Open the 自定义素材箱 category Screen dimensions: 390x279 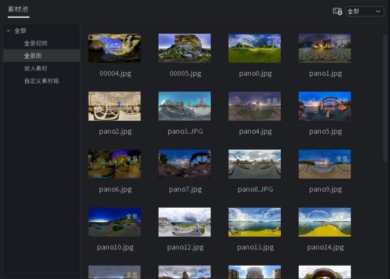pyautogui.click(x=42, y=81)
